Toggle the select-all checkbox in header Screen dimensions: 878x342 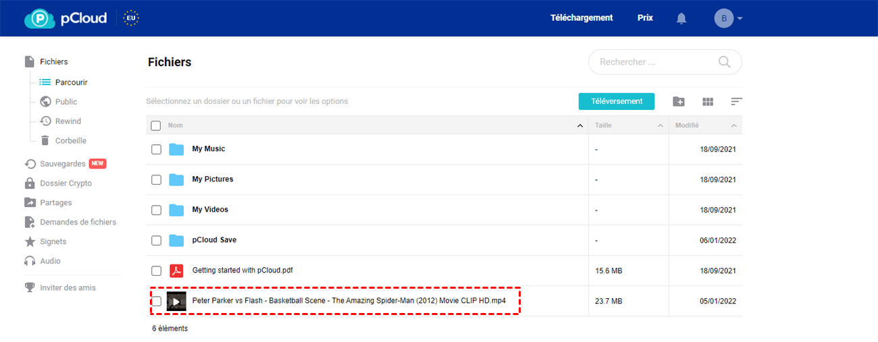coord(156,125)
